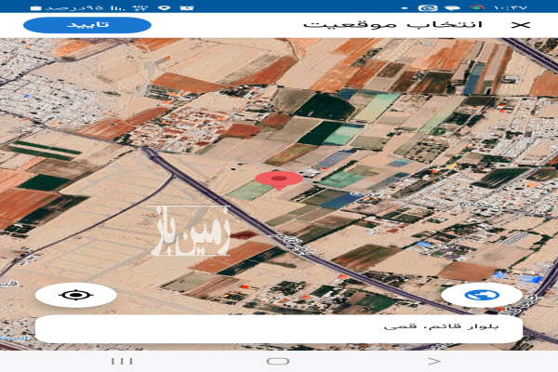Close the location picker with the X
Screen dimensions: 558x372
pos(522,24)
